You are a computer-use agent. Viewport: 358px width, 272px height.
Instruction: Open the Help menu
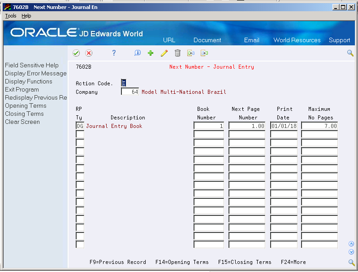pos(26,16)
